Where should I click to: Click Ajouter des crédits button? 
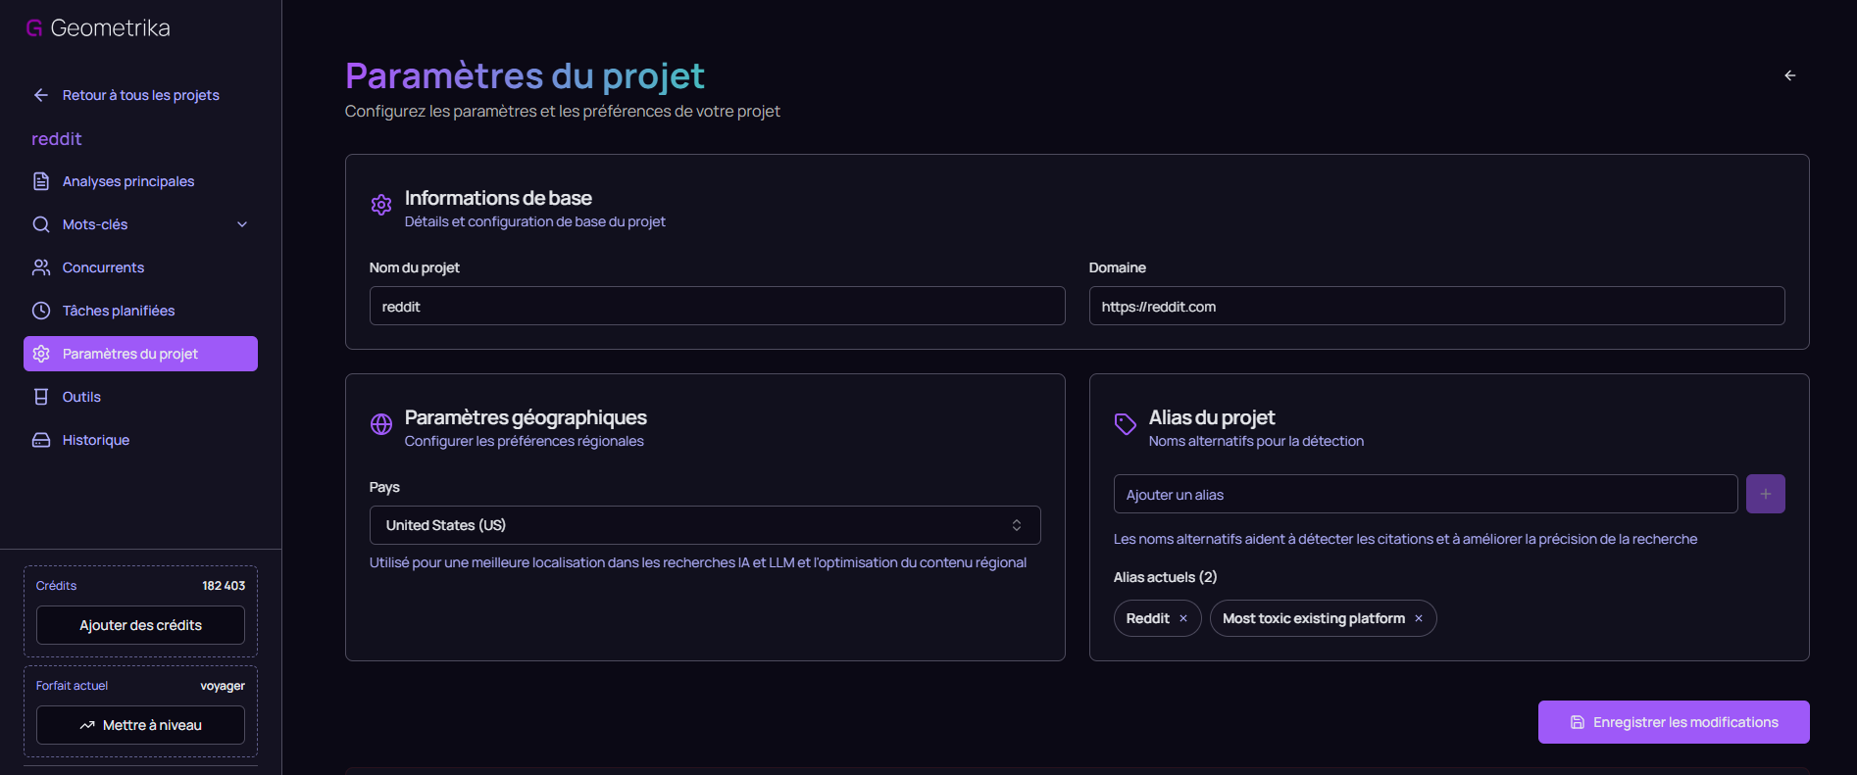(140, 625)
